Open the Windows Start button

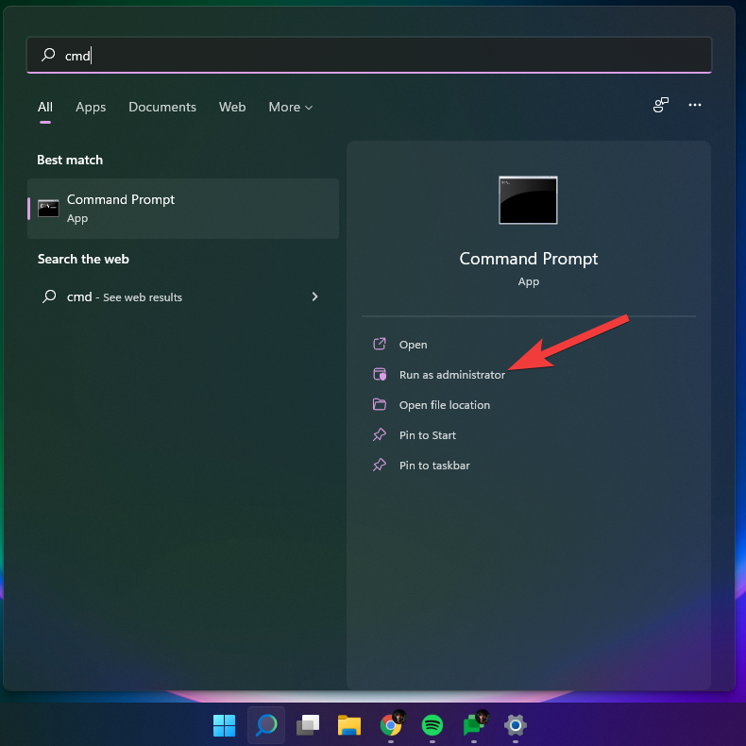(224, 725)
